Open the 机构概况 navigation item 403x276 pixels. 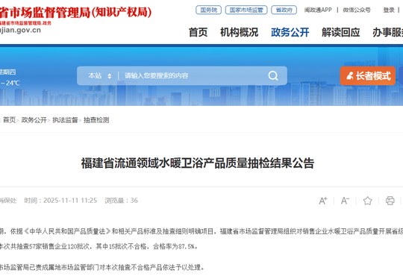pos(240,32)
